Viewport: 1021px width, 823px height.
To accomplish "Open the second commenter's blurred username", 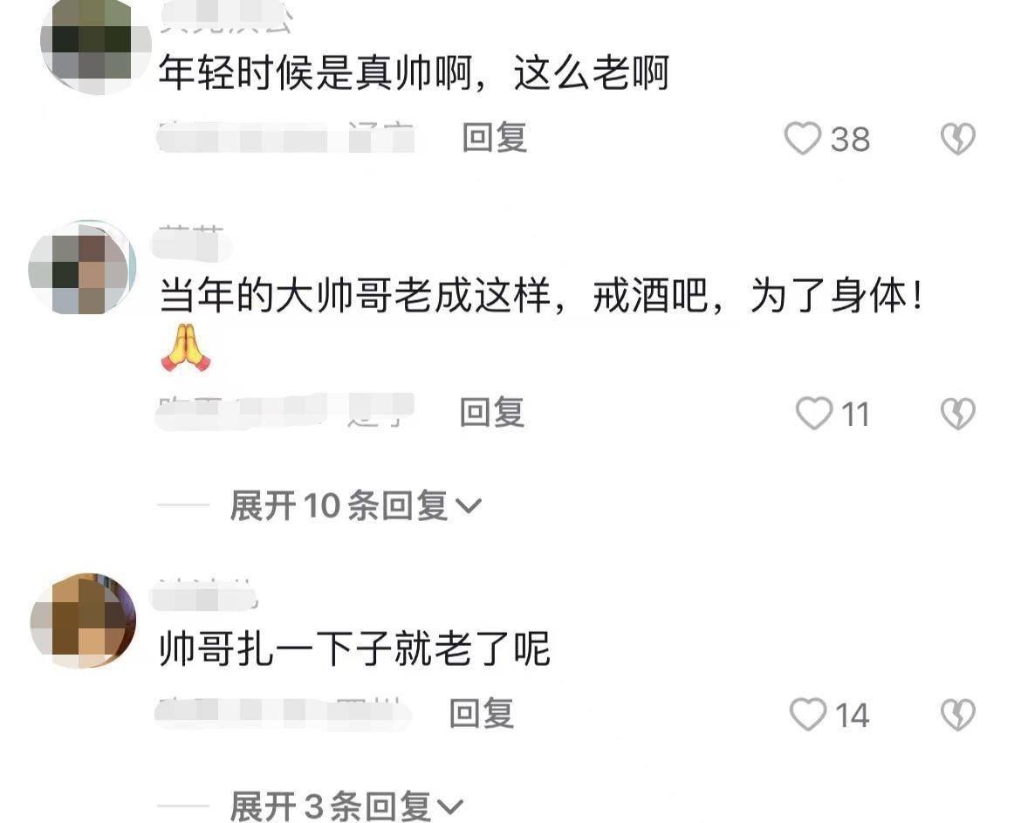I will tap(192, 243).
